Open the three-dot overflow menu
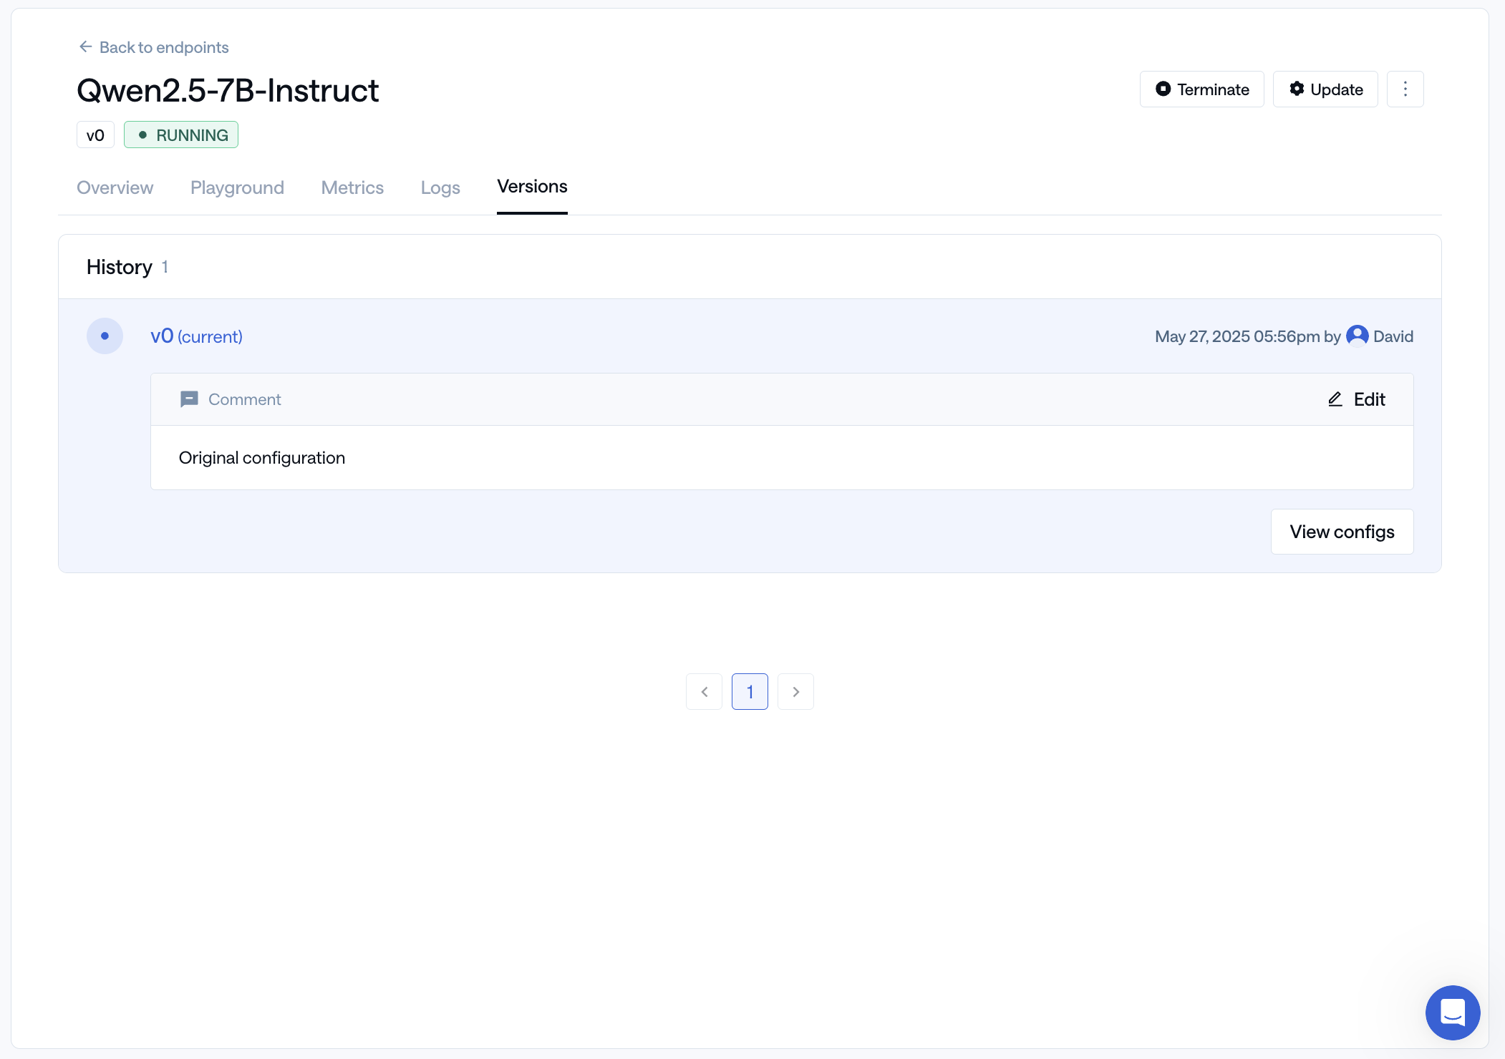Viewport: 1505px width, 1059px height. pos(1405,89)
